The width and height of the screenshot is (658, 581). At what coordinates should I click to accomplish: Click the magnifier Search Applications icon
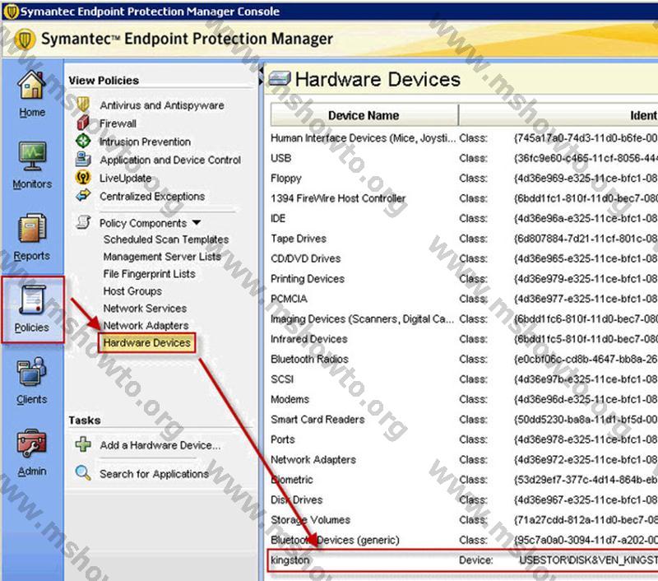click(83, 472)
